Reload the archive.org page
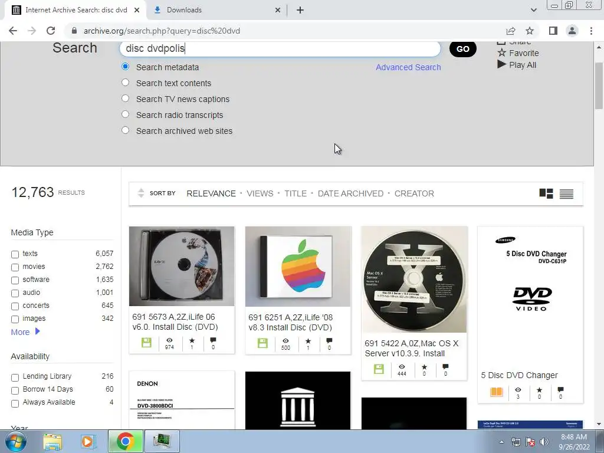This screenshot has height=453, width=604. click(51, 31)
